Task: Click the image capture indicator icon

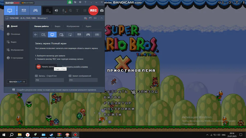Action: [x=90, y=18]
